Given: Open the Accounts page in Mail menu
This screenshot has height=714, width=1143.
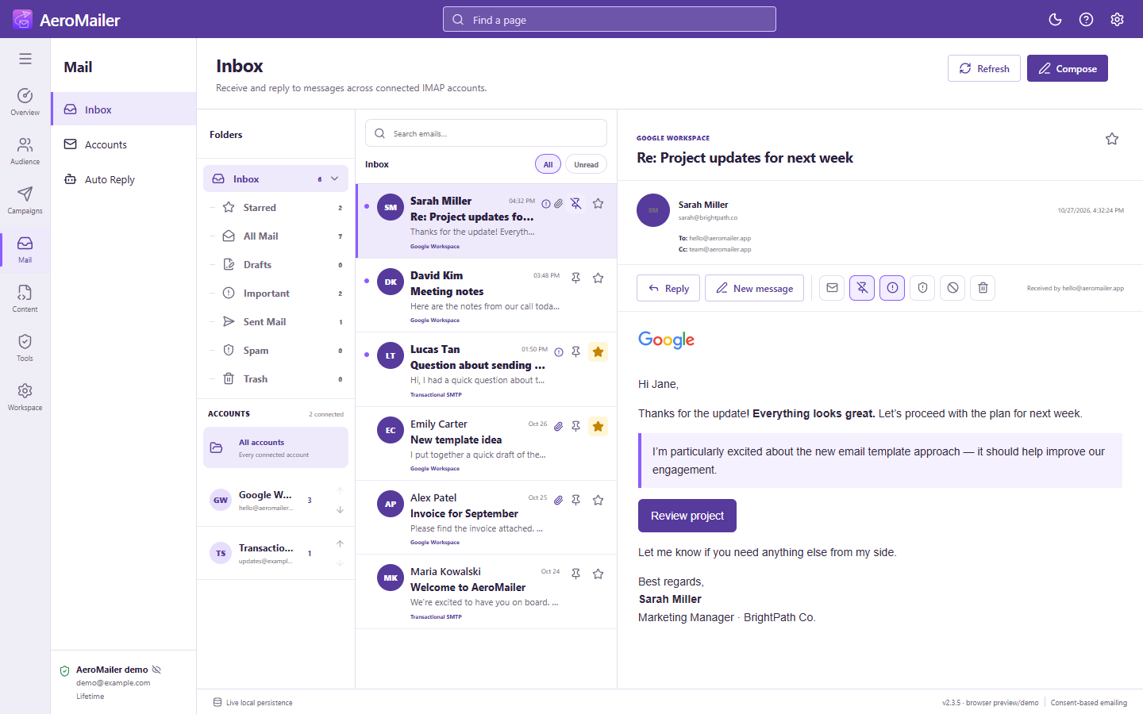Looking at the screenshot, I should coord(123,144).
